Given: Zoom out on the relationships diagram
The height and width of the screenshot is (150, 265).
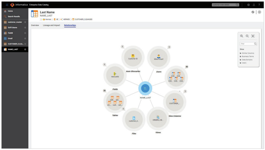Looking at the screenshot, I should point(247,36).
